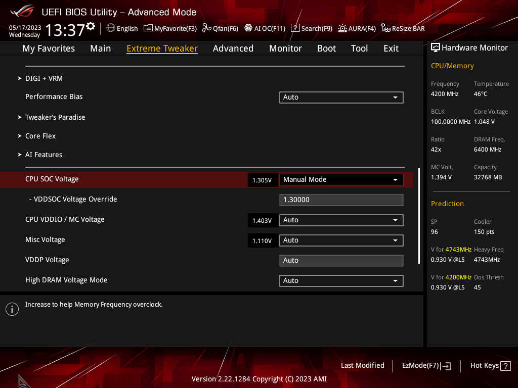518x388 pixels.
Task: Click the globe language icon
Action: click(111, 28)
